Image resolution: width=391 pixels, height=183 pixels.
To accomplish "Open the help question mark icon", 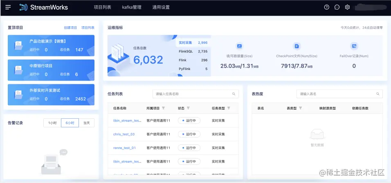I will click(327, 7).
